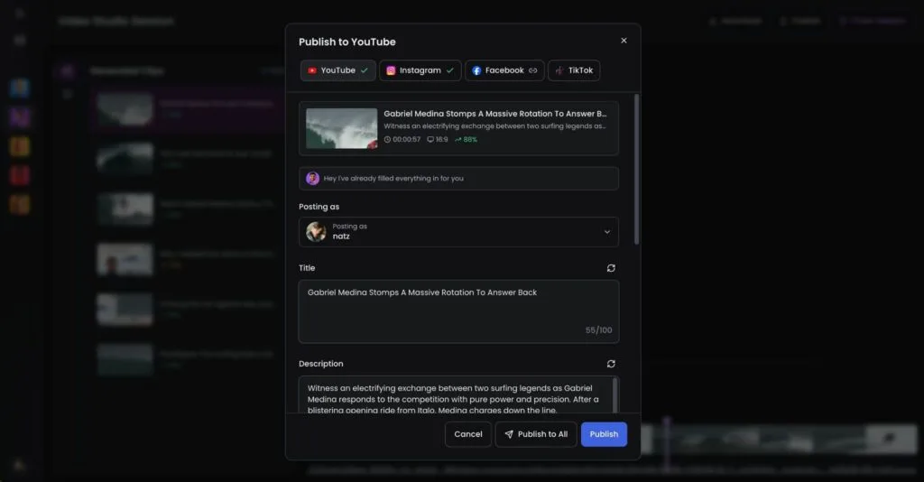Click the TikTok logo icon
The image size is (924, 482).
[559, 70]
